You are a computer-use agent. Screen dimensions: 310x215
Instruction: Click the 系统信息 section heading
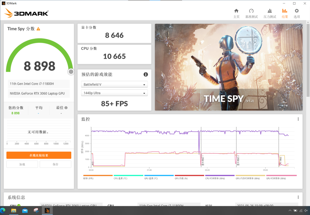16,198
